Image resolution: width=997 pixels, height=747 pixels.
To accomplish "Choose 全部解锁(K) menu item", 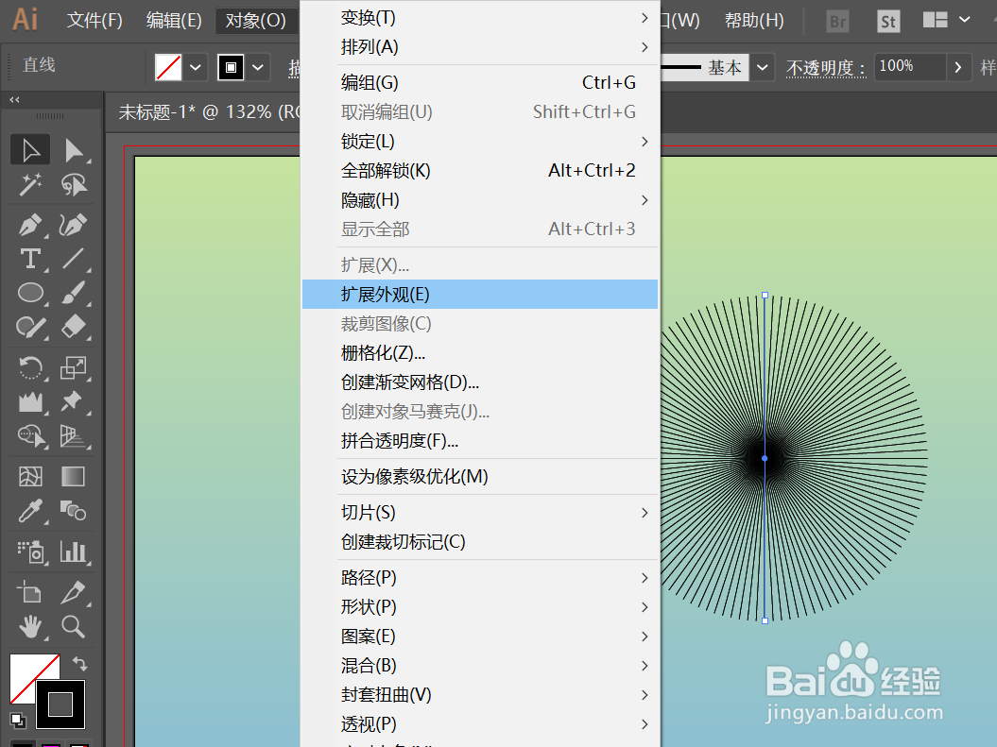I will pos(480,170).
